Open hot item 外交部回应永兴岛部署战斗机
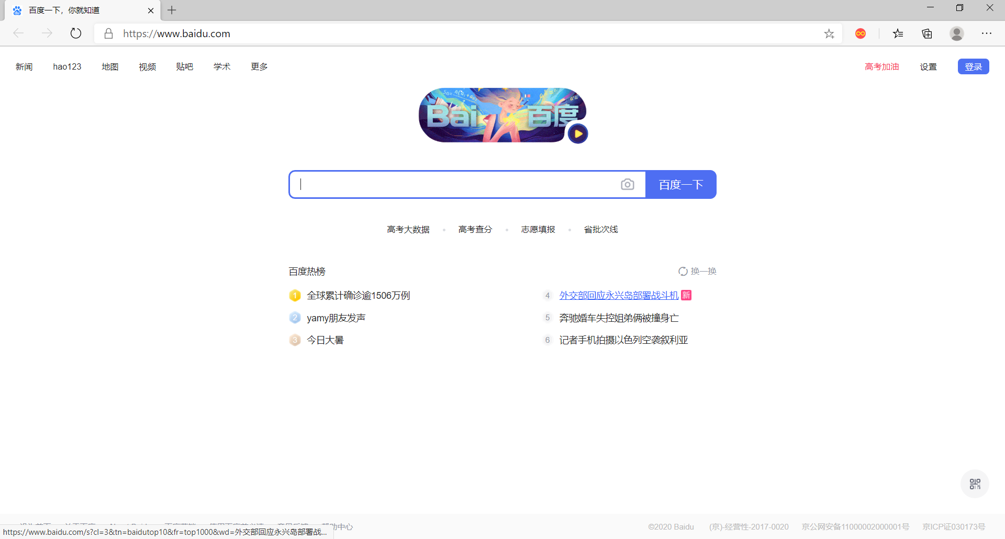This screenshot has width=1005, height=539. (619, 295)
